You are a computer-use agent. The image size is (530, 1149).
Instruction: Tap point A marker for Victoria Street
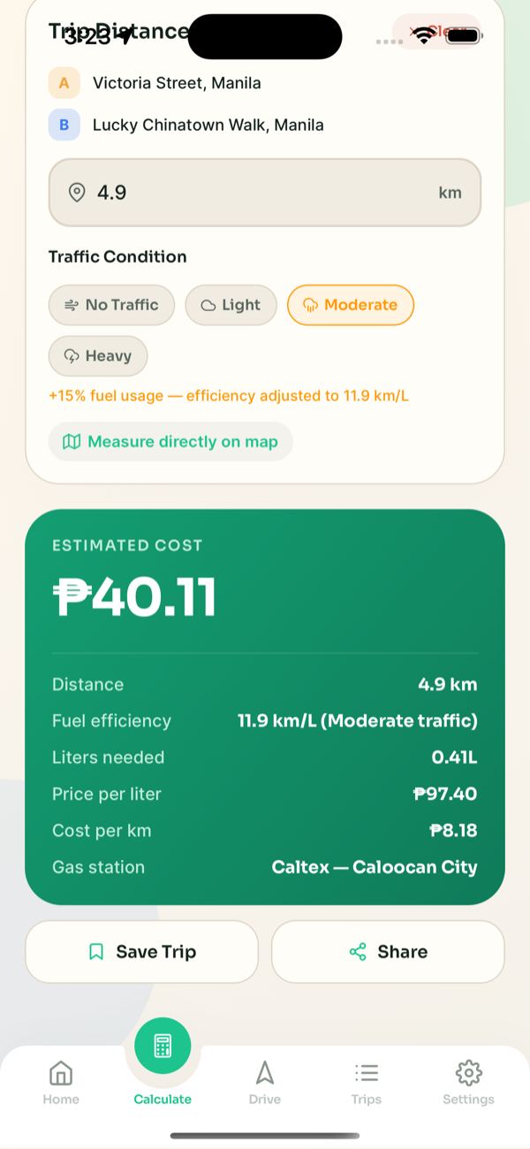[x=64, y=83]
